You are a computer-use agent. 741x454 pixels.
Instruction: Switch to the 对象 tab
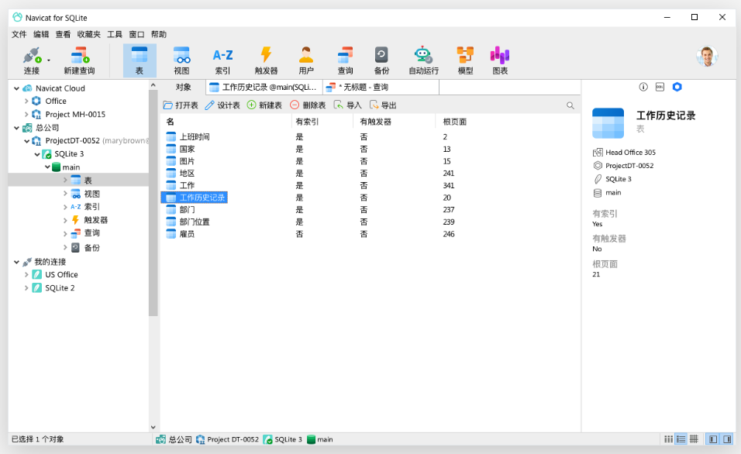tap(183, 87)
